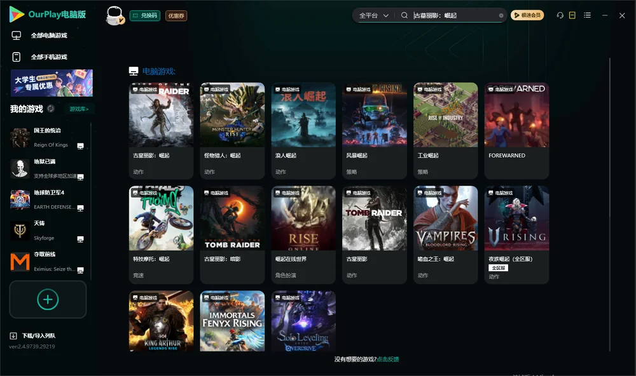The height and width of the screenshot is (376, 636).
Task: Select 全部手机游戏 in sidebar
Action: tap(49, 57)
